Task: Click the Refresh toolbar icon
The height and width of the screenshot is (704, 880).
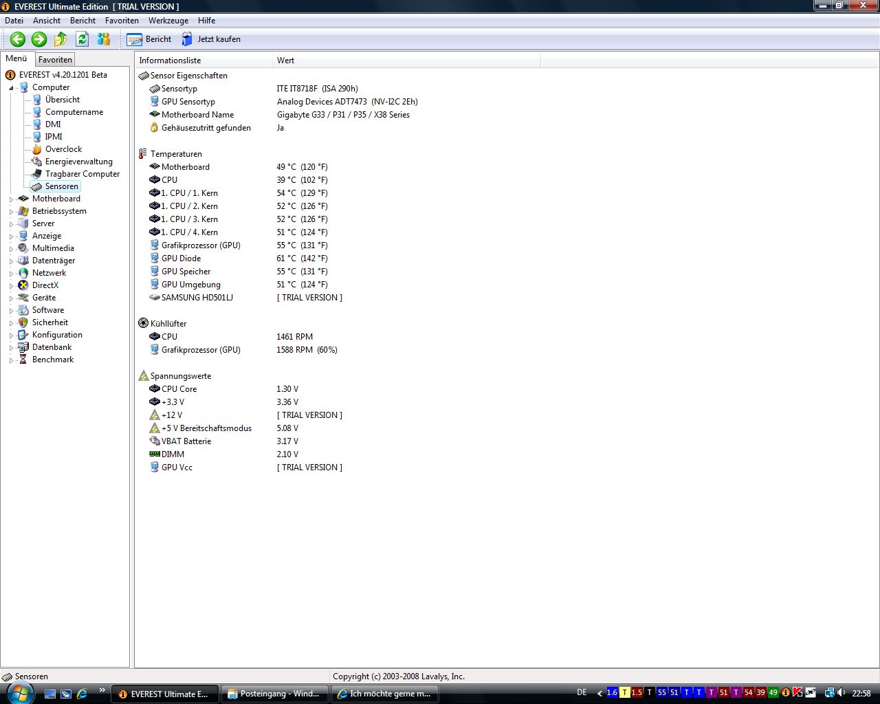Action: [x=82, y=39]
